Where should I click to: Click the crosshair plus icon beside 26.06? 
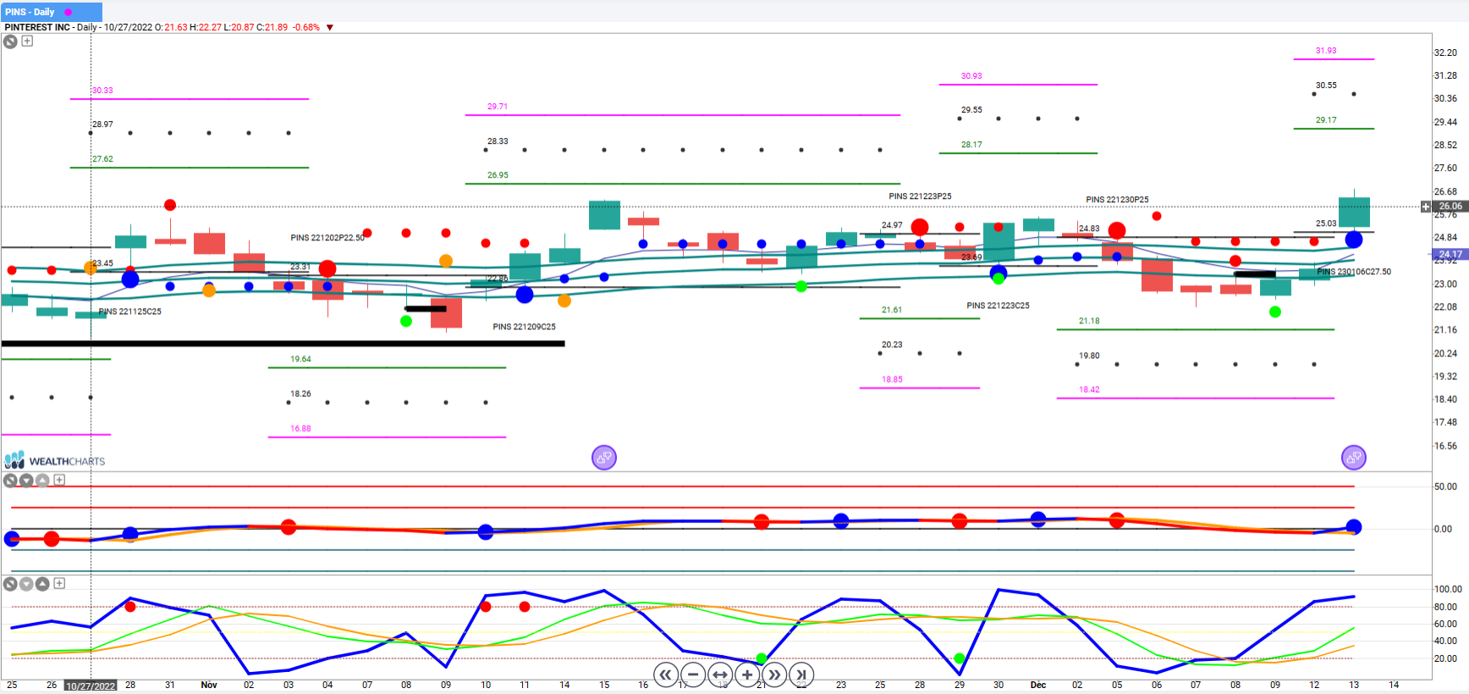pos(1426,207)
